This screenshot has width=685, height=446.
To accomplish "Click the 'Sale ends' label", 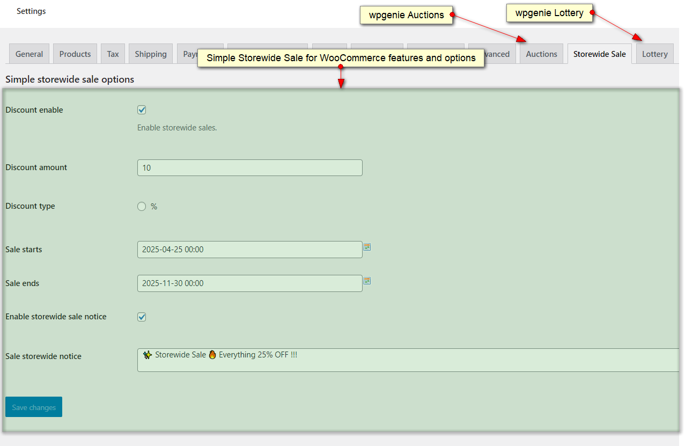I will 23,283.
